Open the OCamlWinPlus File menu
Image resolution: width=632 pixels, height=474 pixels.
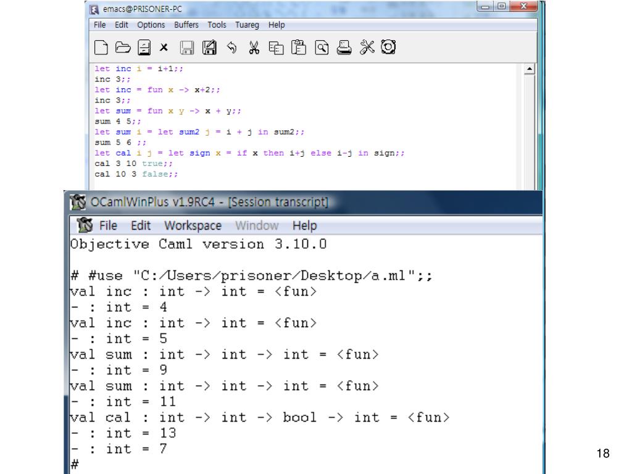[108, 225]
